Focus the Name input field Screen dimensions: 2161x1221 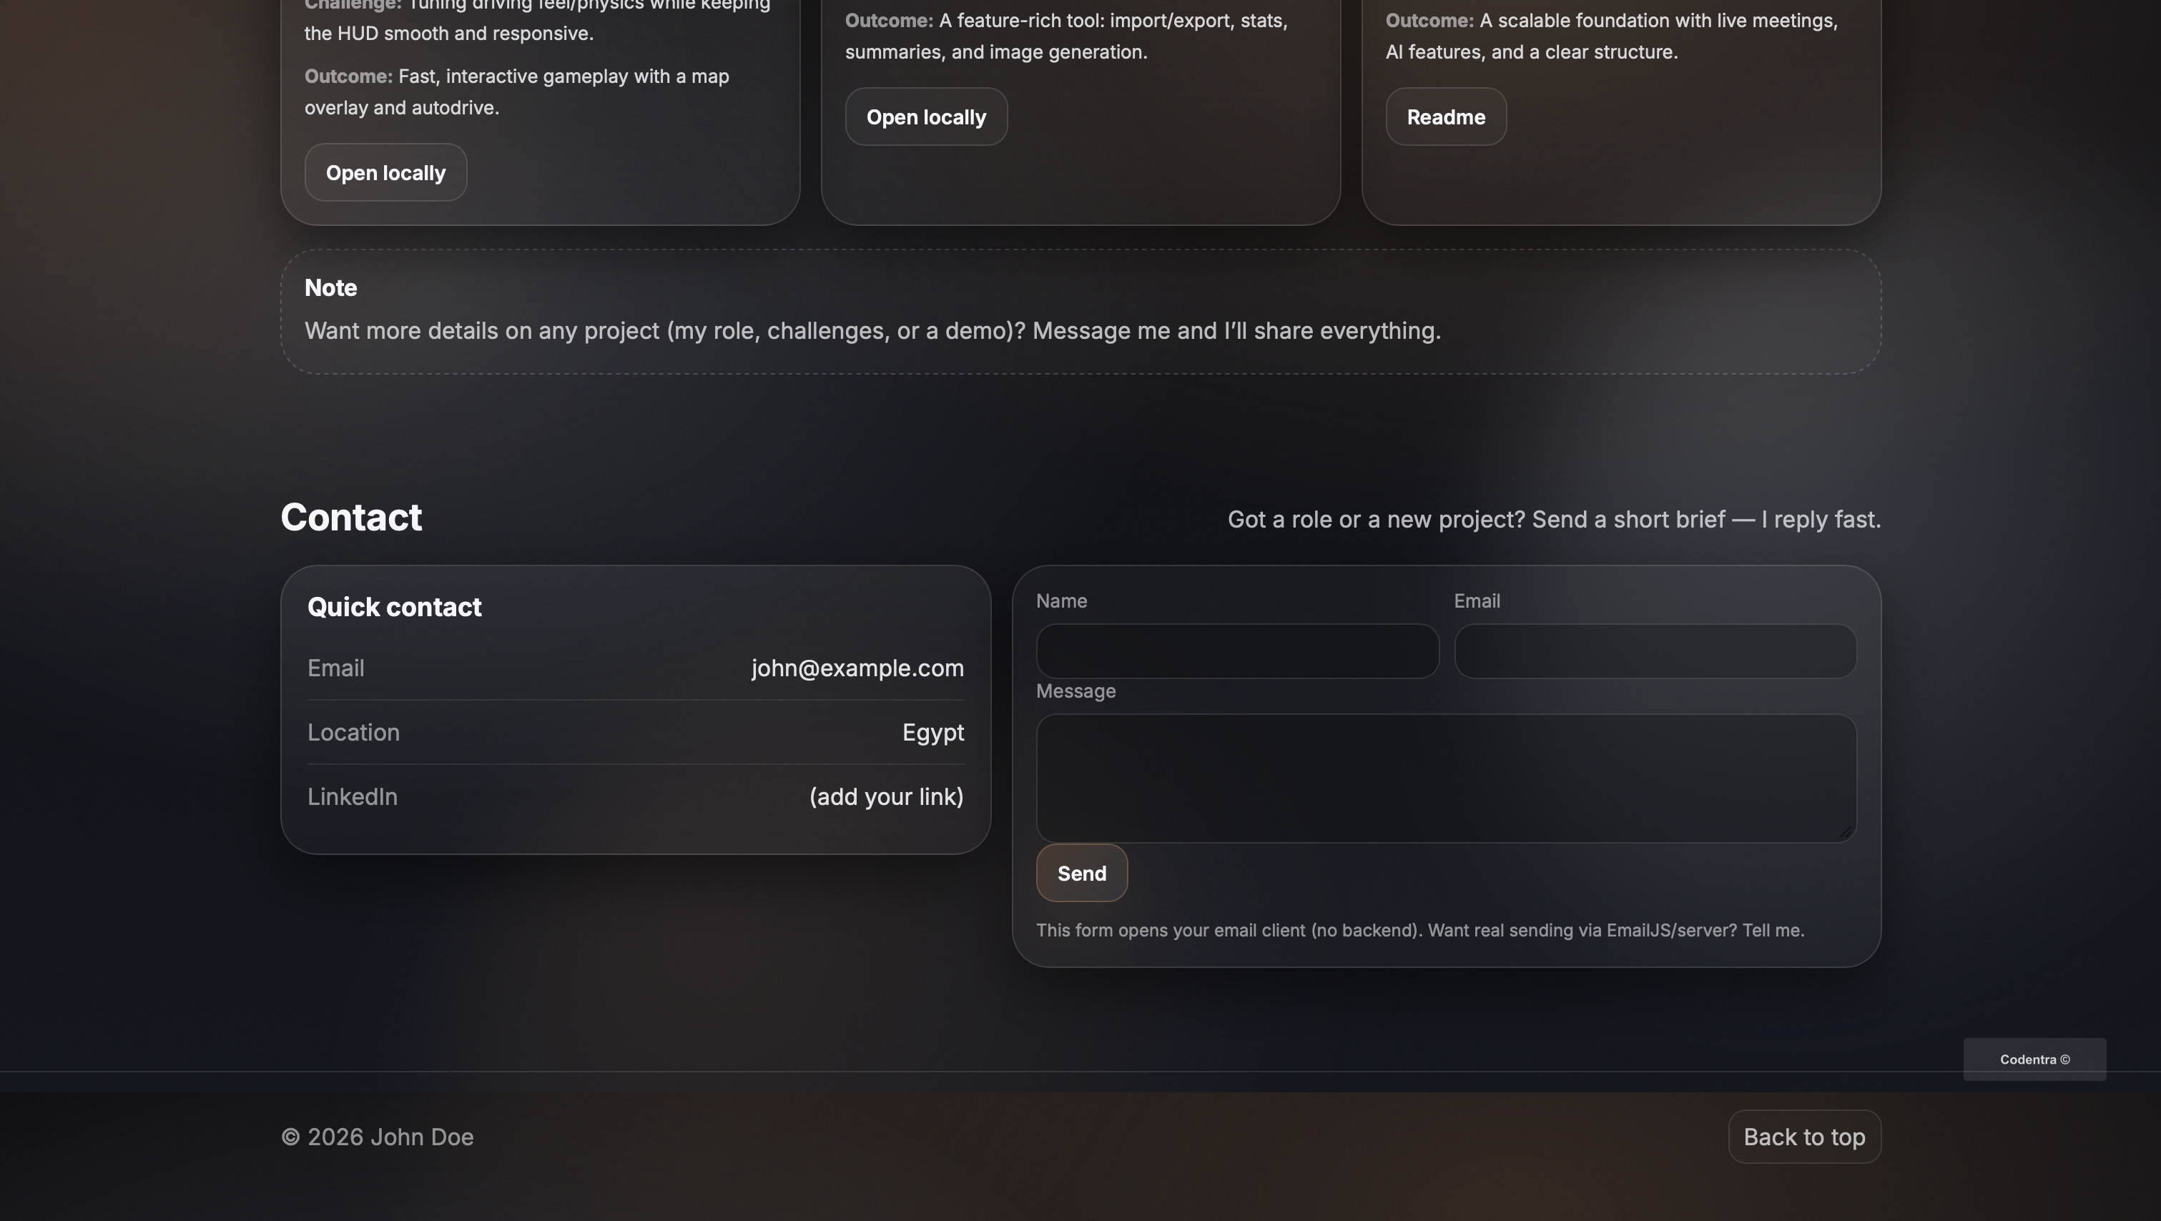click(1236, 651)
